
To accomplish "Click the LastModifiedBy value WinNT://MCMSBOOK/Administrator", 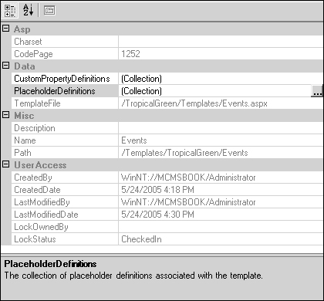I will pos(188,202).
